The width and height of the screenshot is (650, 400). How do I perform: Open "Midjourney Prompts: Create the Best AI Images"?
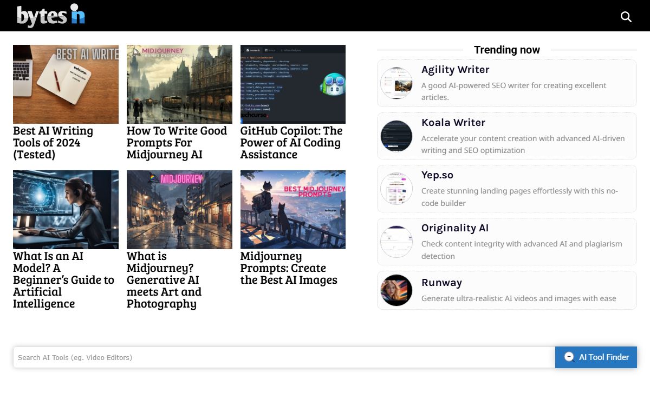click(x=289, y=268)
